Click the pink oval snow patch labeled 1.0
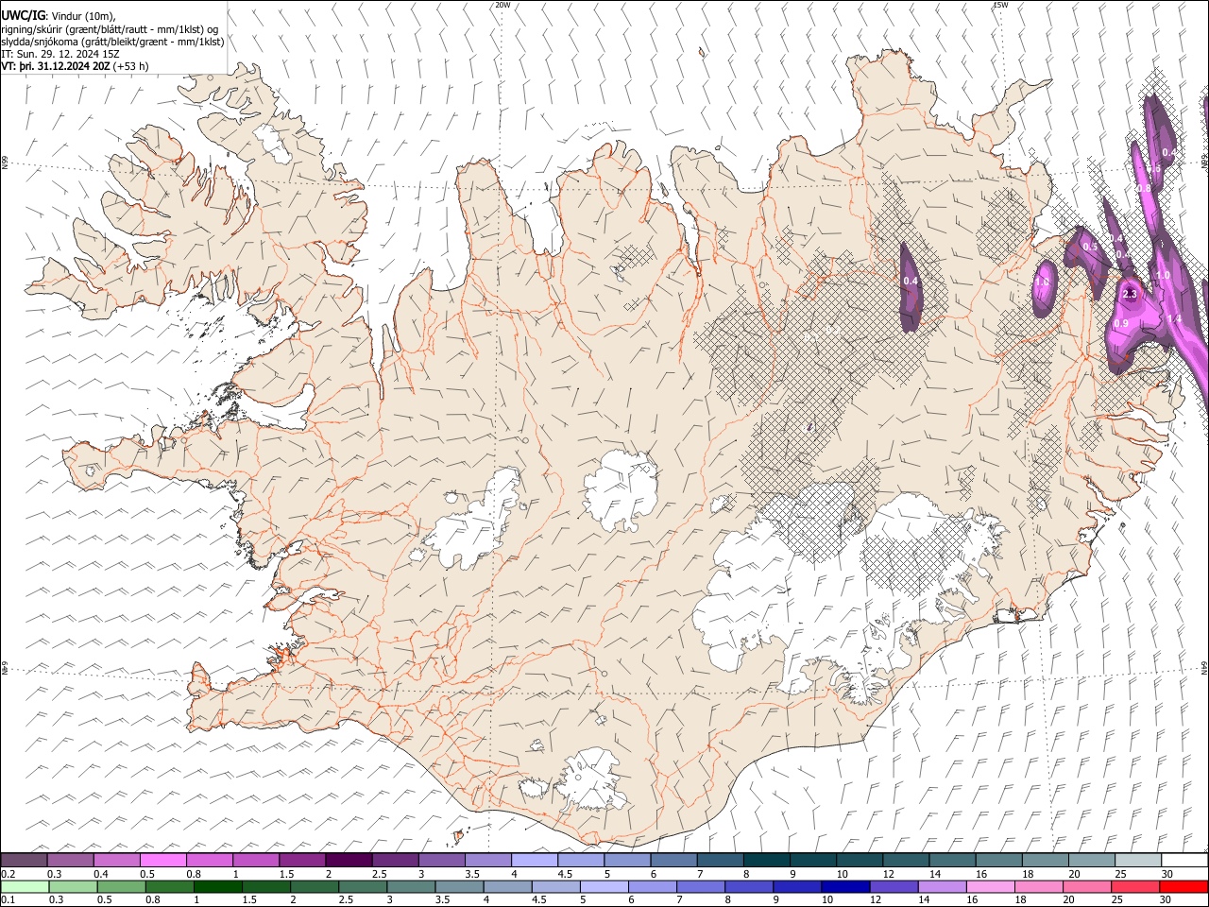Image resolution: width=1209 pixels, height=907 pixels. 1044,286
